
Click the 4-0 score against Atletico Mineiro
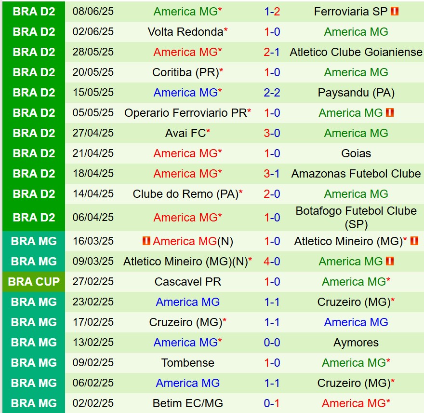[272, 262]
